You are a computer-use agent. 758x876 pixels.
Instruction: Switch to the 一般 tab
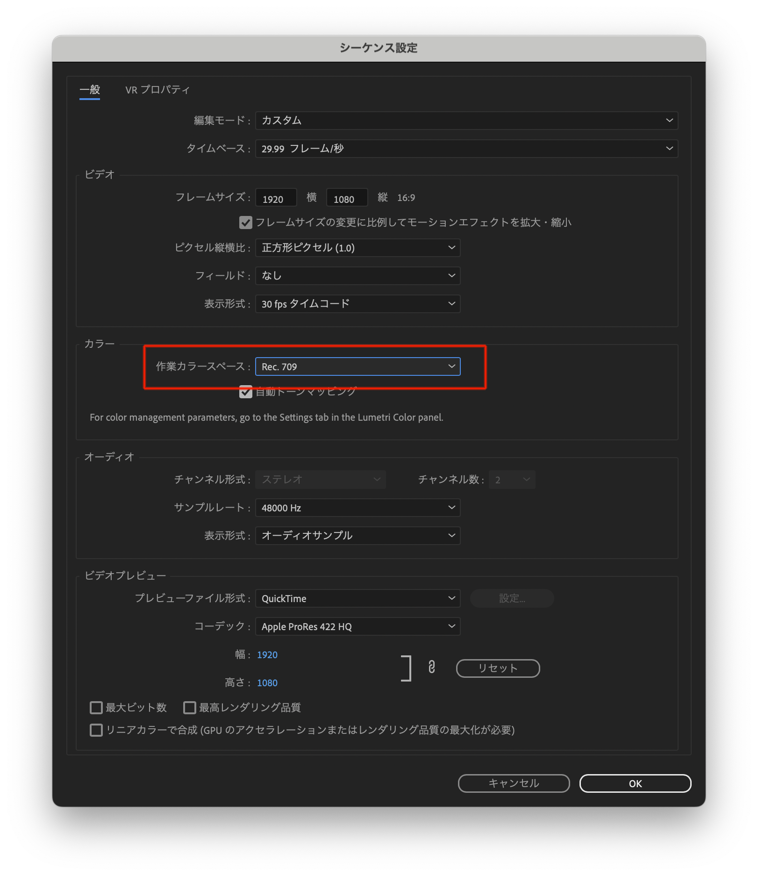90,90
